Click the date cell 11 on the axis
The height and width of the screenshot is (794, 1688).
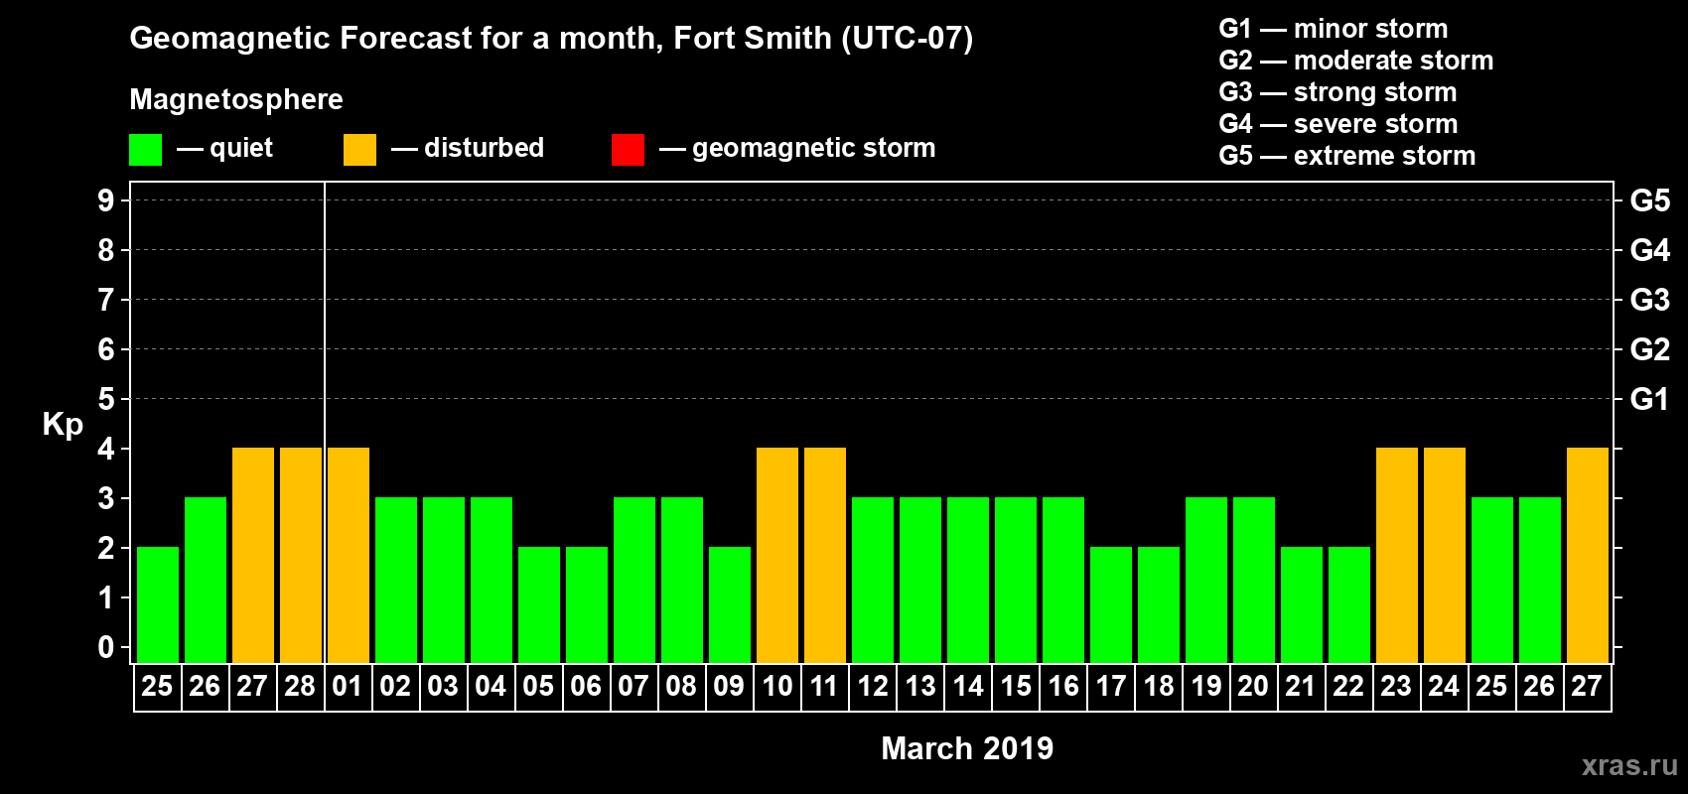point(825,687)
